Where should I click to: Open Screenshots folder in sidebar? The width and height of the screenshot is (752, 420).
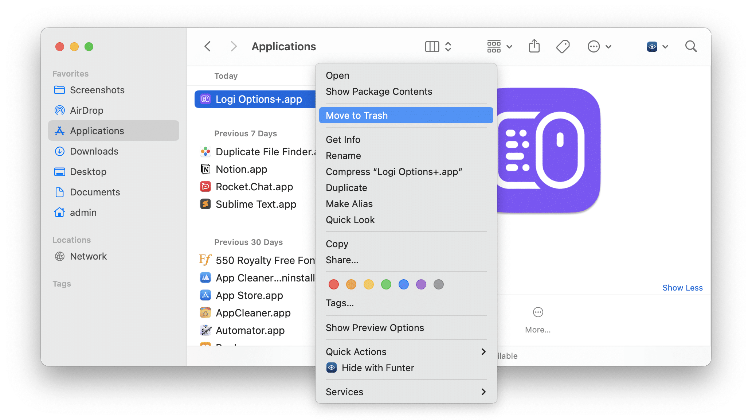click(113, 90)
